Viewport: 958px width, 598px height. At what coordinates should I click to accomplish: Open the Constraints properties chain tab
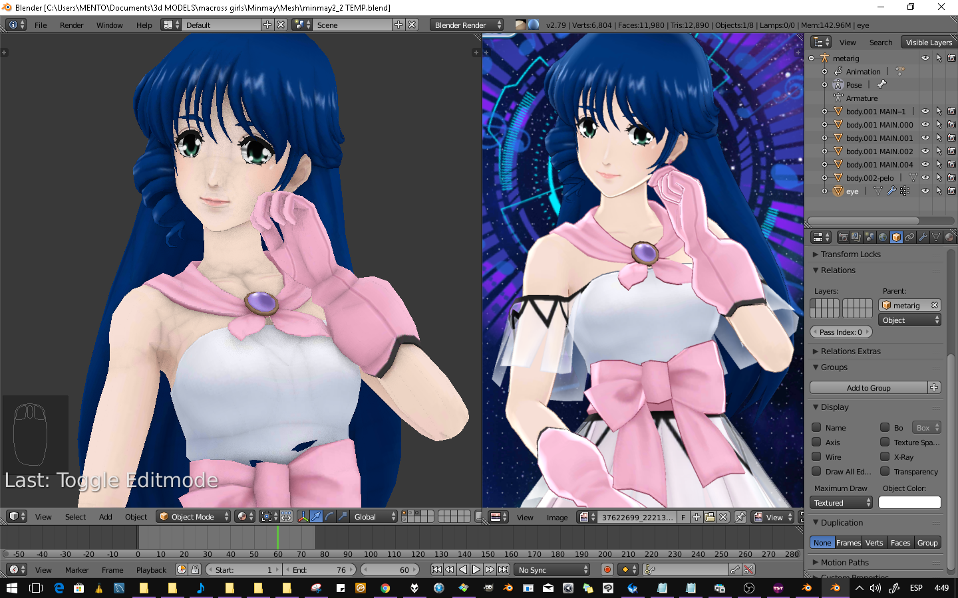[x=909, y=237]
